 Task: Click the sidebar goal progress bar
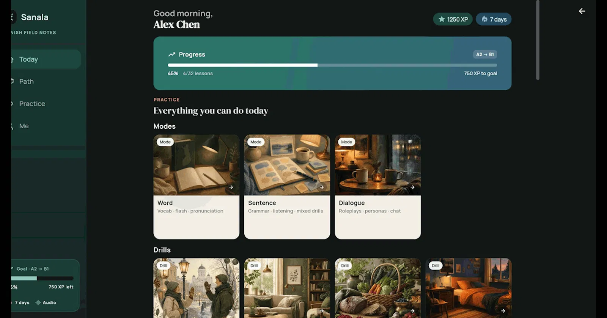coord(42,278)
